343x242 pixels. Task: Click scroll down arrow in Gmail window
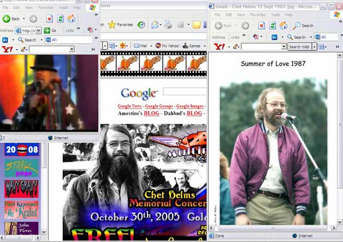[x=340, y=222]
